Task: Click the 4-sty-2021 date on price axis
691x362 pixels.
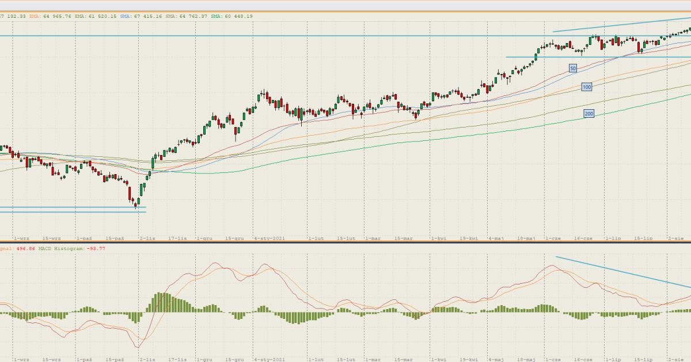Action: tap(269, 237)
